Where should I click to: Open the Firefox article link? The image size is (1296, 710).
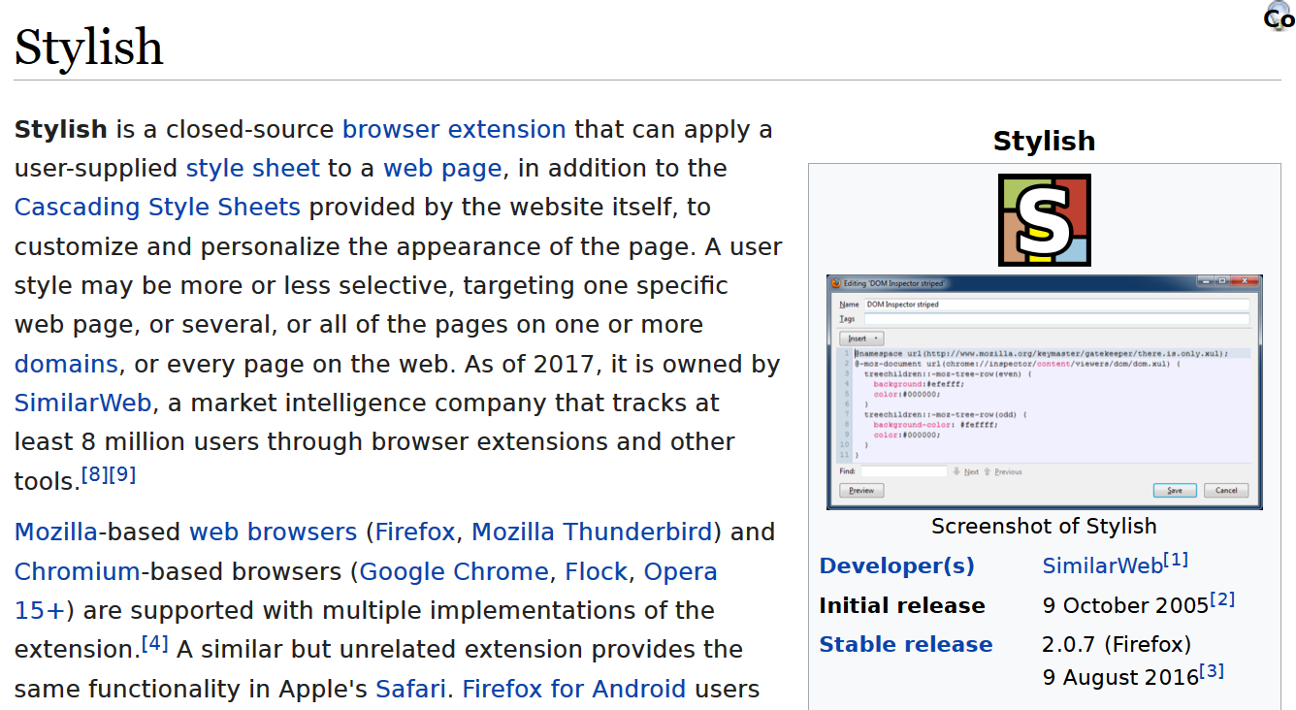415,532
